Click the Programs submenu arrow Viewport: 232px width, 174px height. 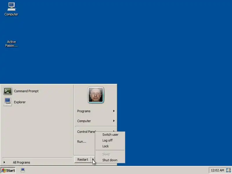(x=114, y=111)
